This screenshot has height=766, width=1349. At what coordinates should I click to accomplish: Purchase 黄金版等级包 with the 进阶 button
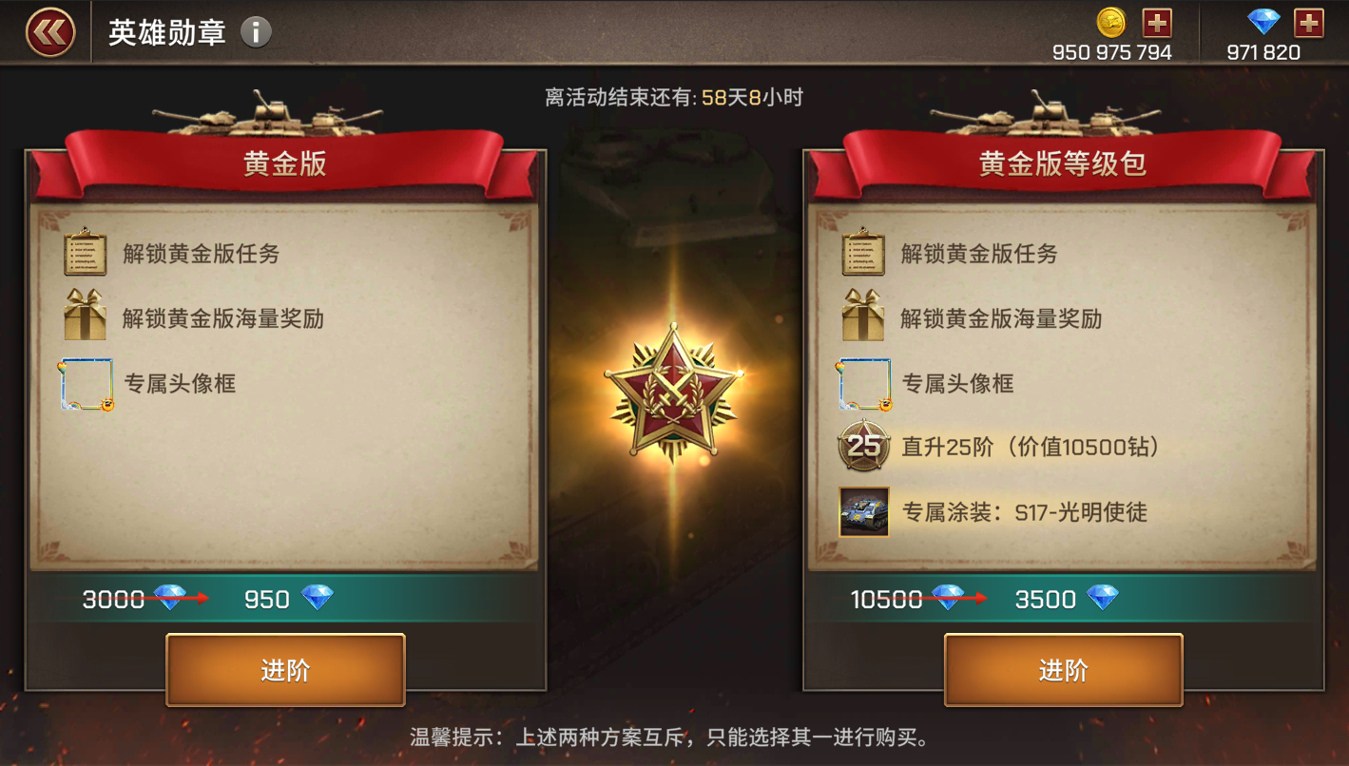(x=1063, y=670)
